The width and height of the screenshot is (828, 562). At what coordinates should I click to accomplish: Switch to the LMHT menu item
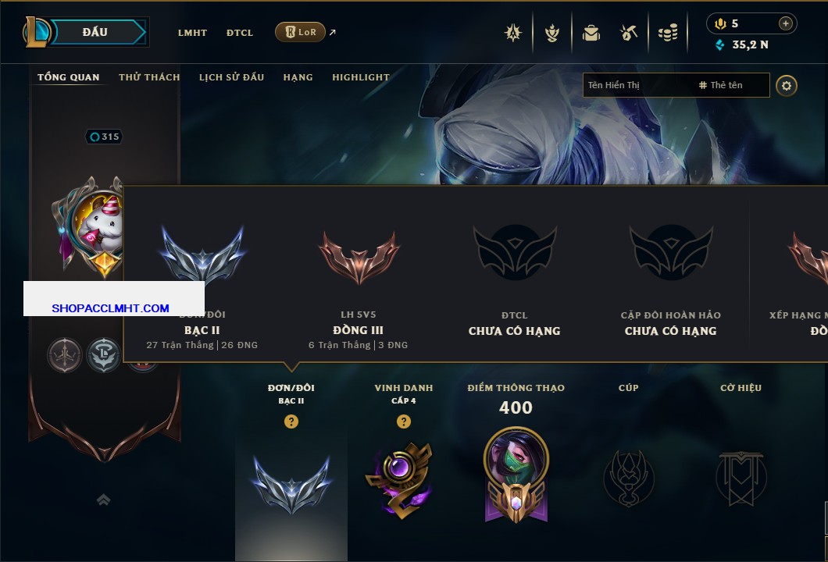point(192,33)
